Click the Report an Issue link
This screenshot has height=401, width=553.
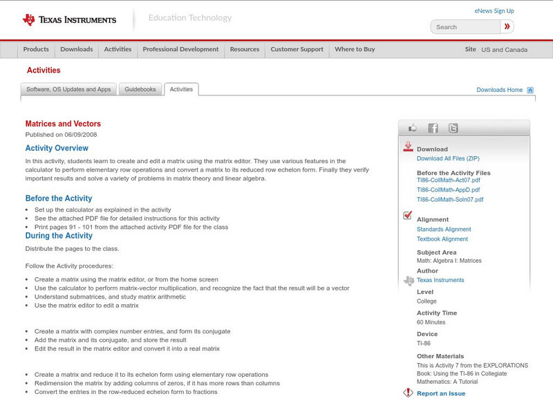[x=441, y=393]
